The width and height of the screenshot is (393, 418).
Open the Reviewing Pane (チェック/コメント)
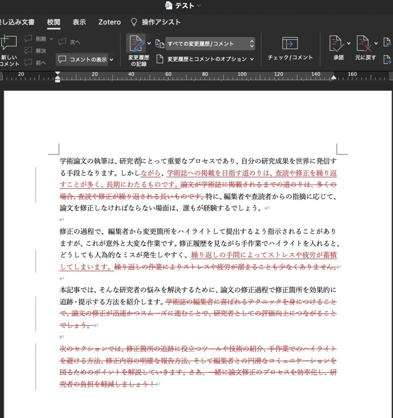pos(290,44)
